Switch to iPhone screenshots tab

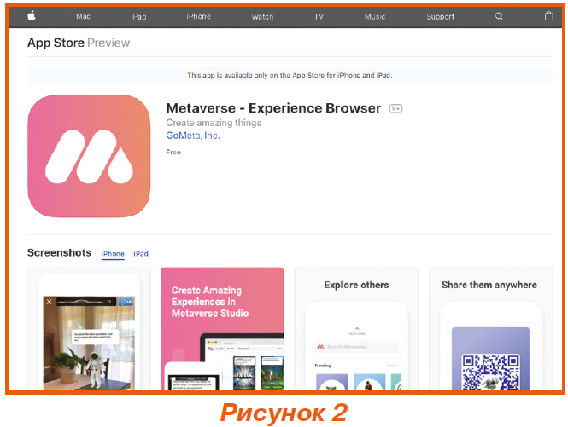tap(113, 253)
